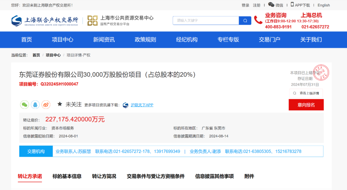Viewport: 347px width, 190px height.
Task: Click the 微信 icon in top bar
Action: click(271, 5)
